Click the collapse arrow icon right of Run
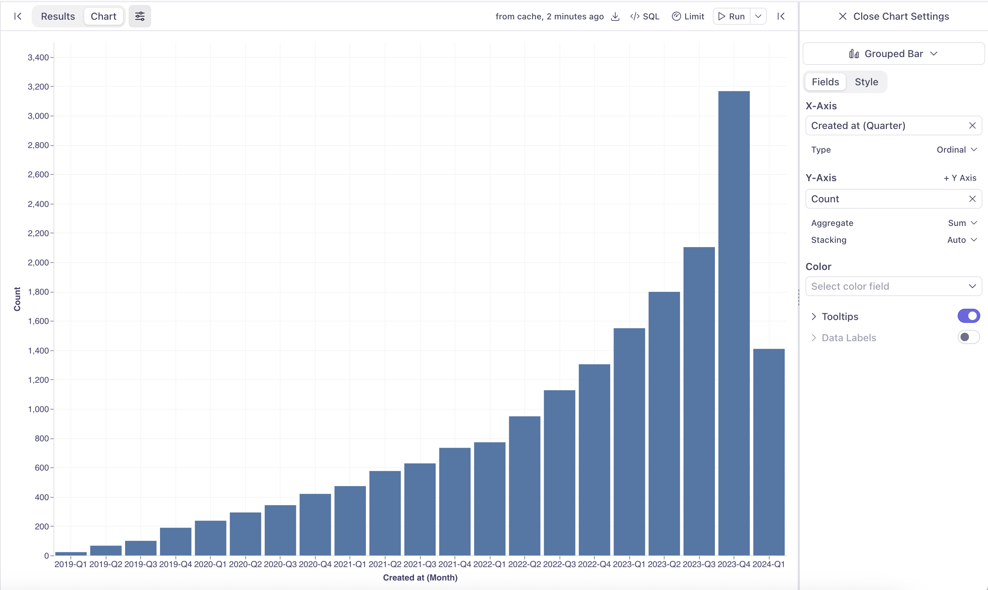 coord(780,16)
